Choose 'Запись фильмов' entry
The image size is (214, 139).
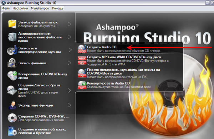32,63
